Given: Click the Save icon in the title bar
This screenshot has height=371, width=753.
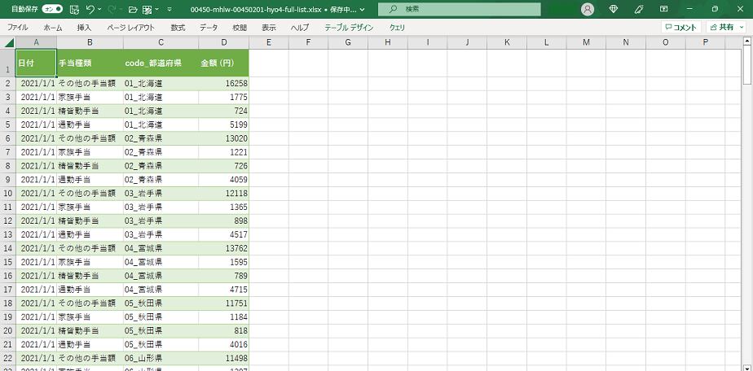Looking at the screenshot, I should pos(74,9).
